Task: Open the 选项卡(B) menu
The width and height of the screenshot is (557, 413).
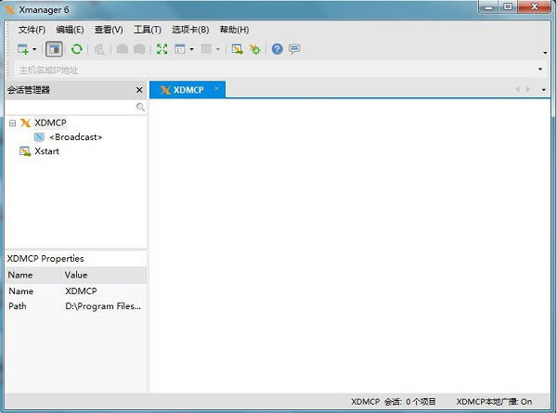Action: [x=190, y=30]
